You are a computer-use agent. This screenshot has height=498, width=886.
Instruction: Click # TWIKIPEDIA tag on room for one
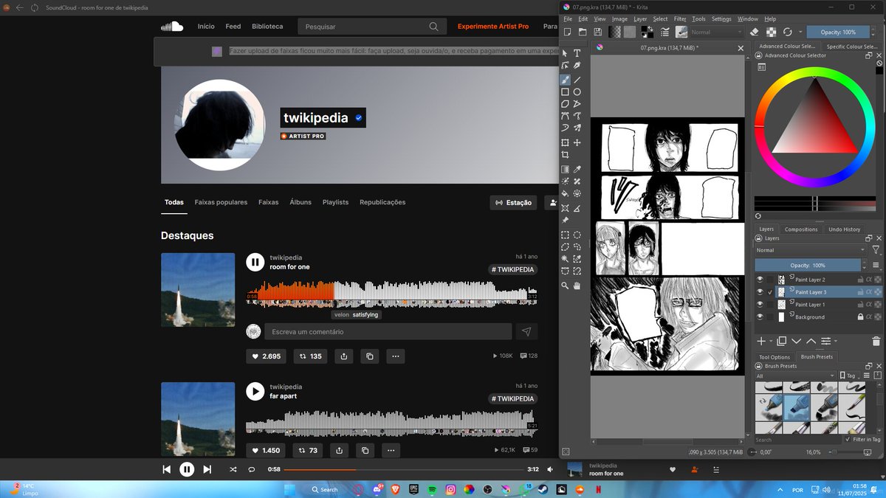coord(512,270)
